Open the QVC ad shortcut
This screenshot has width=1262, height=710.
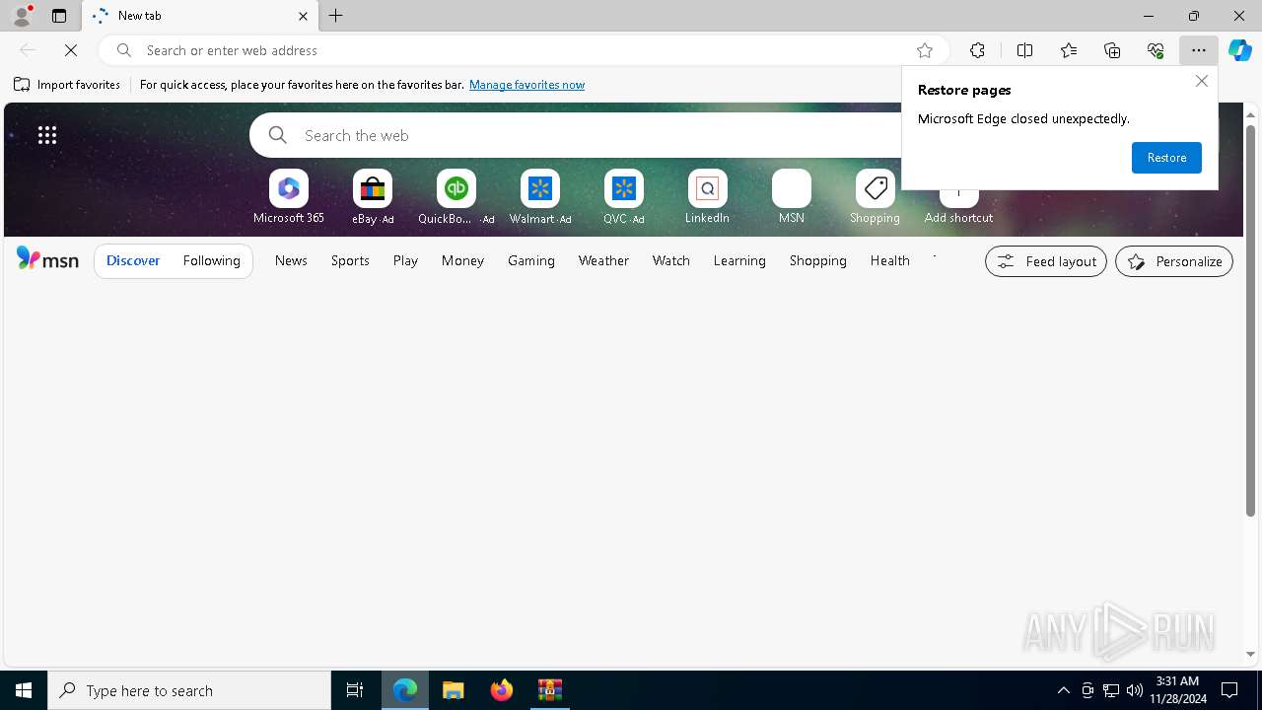pos(624,197)
